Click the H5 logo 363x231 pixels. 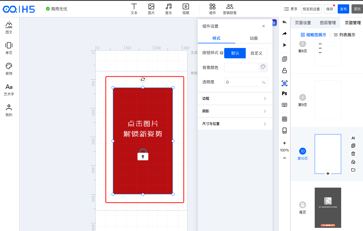(19, 9)
